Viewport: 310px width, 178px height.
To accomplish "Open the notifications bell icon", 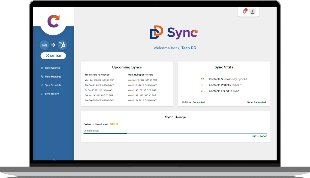I will (244, 12).
